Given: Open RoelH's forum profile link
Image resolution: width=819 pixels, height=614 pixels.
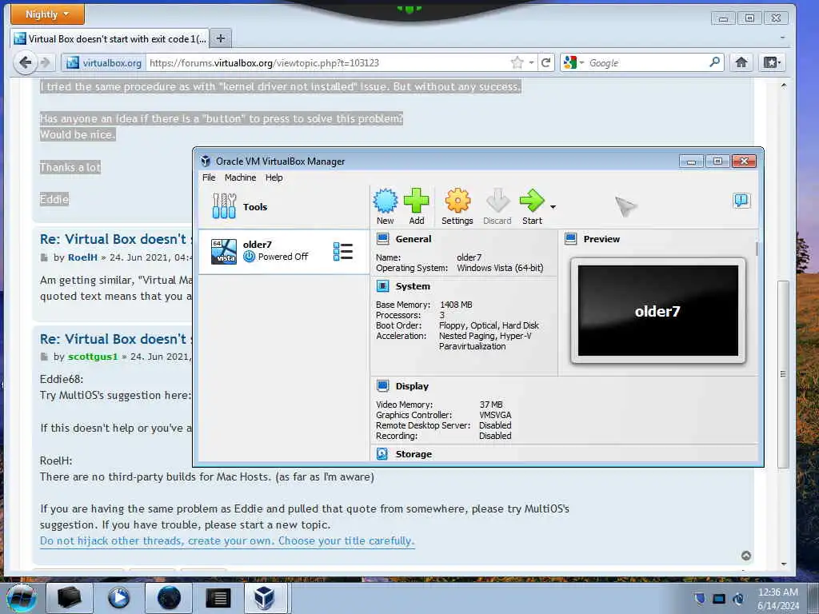Looking at the screenshot, I should coord(82,257).
